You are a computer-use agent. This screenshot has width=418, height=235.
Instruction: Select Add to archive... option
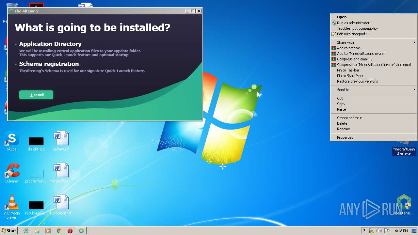coord(374,48)
